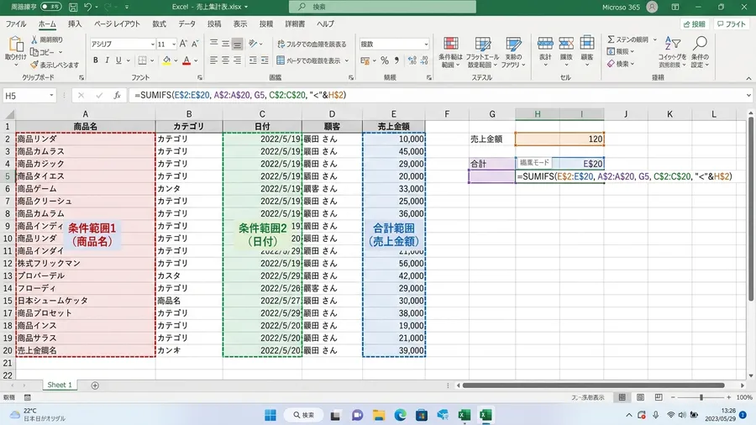Screen dimensions: 756x425
Task: Open sort and filter menu
Action: pos(672,51)
